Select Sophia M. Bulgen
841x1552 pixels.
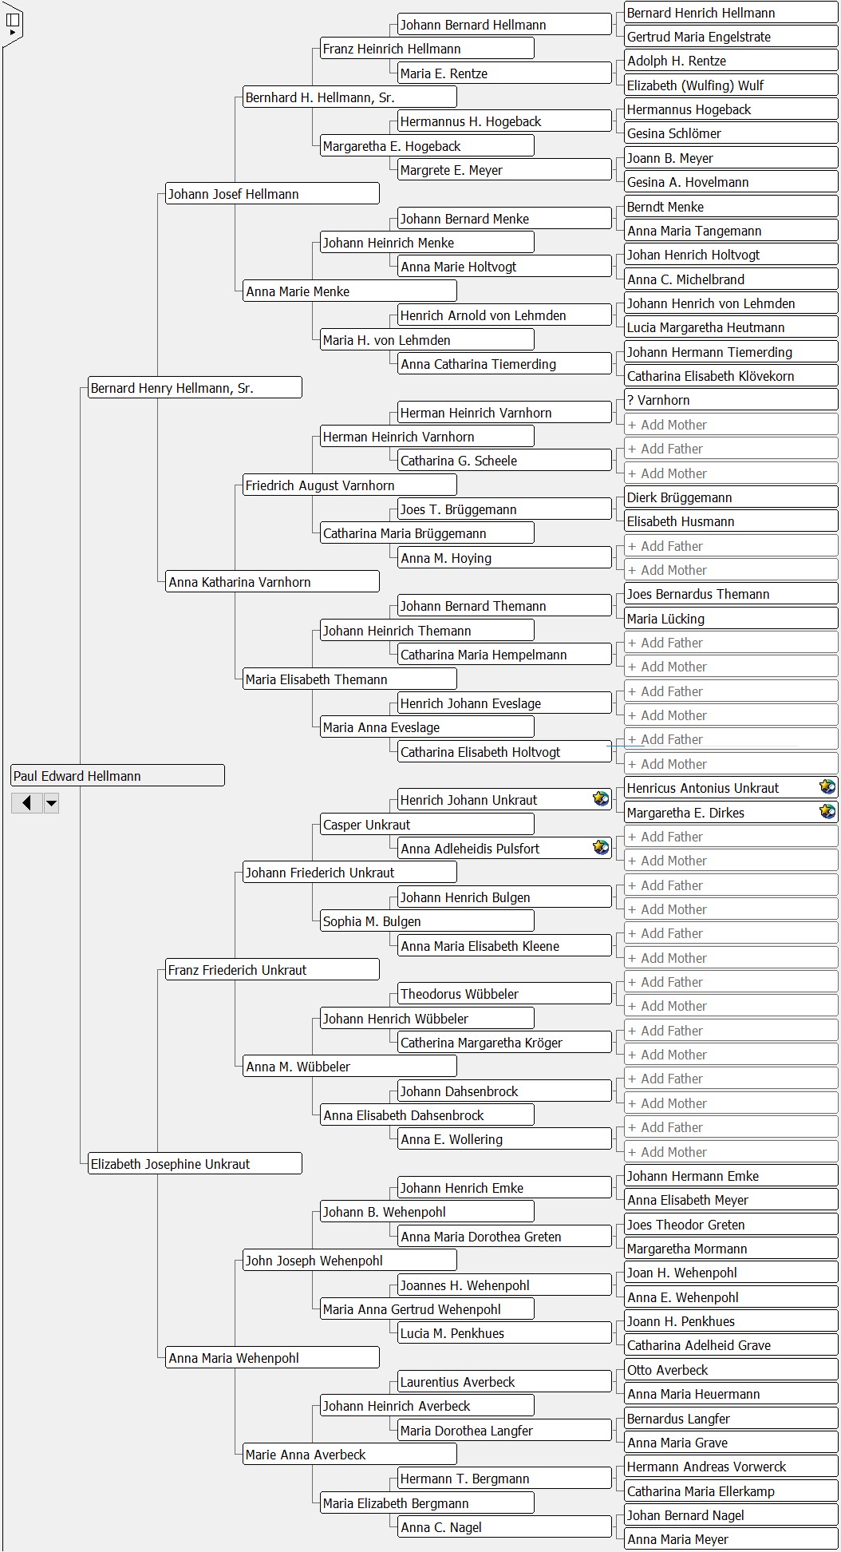tap(427, 921)
